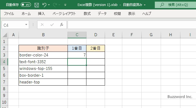Select column C header
Viewport: 196px width, 108px height.
(x=77, y=35)
